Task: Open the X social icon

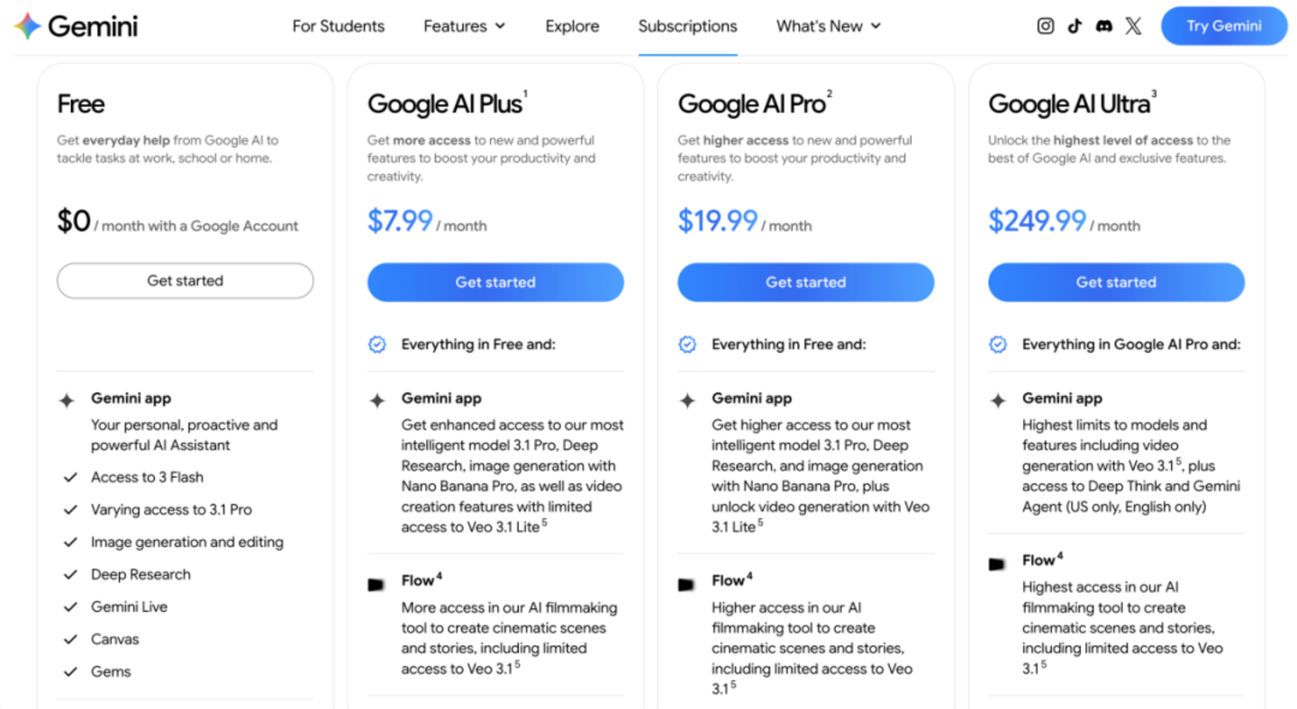Action: click(x=1134, y=26)
